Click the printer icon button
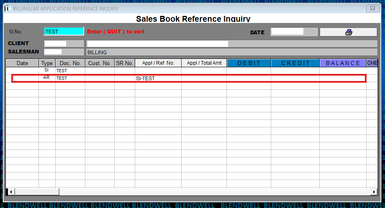Screen dimensions: 385x208 point(349,32)
